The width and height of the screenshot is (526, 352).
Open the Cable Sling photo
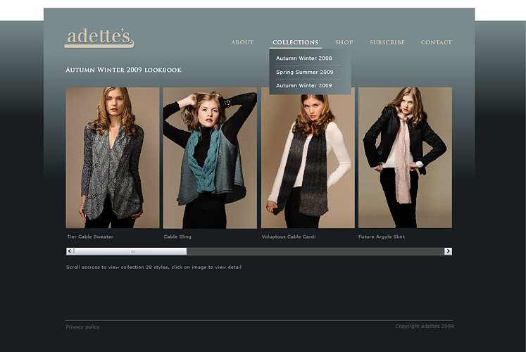coord(210,158)
